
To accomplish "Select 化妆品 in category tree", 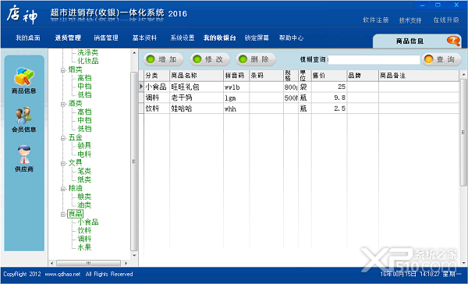I will click(x=87, y=61).
